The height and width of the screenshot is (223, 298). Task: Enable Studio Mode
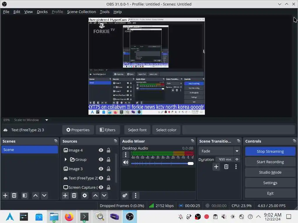click(x=270, y=172)
